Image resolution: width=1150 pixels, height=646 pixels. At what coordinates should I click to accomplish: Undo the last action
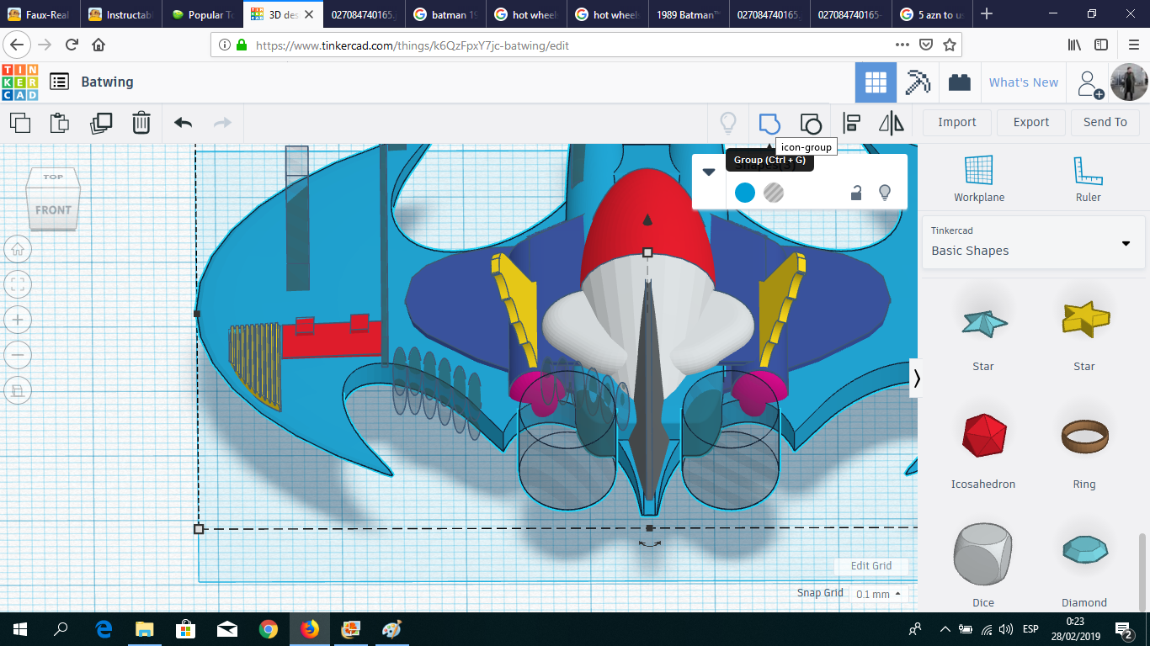[183, 123]
